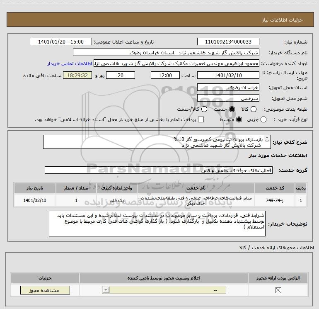Viewport: 319px width, 309px height.
Task: Open the permit status dropdown arrow
Action: point(106,290)
